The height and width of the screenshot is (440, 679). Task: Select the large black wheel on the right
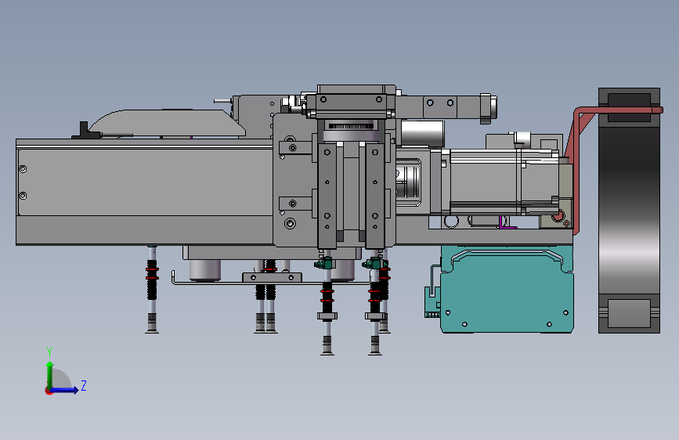point(629,211)
